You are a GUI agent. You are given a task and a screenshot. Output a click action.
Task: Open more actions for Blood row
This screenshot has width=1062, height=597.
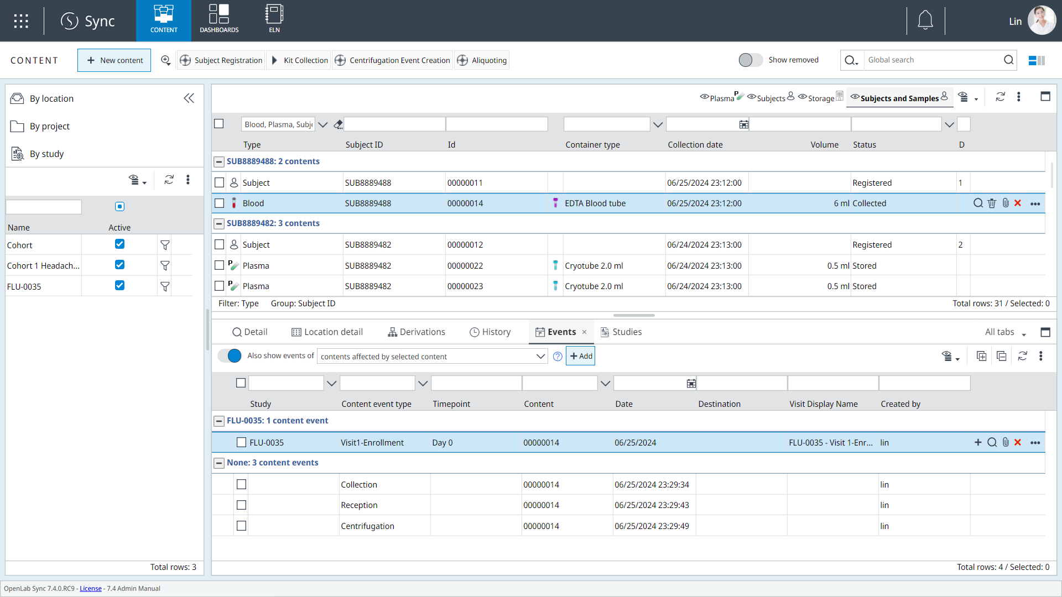(1035, 204)
